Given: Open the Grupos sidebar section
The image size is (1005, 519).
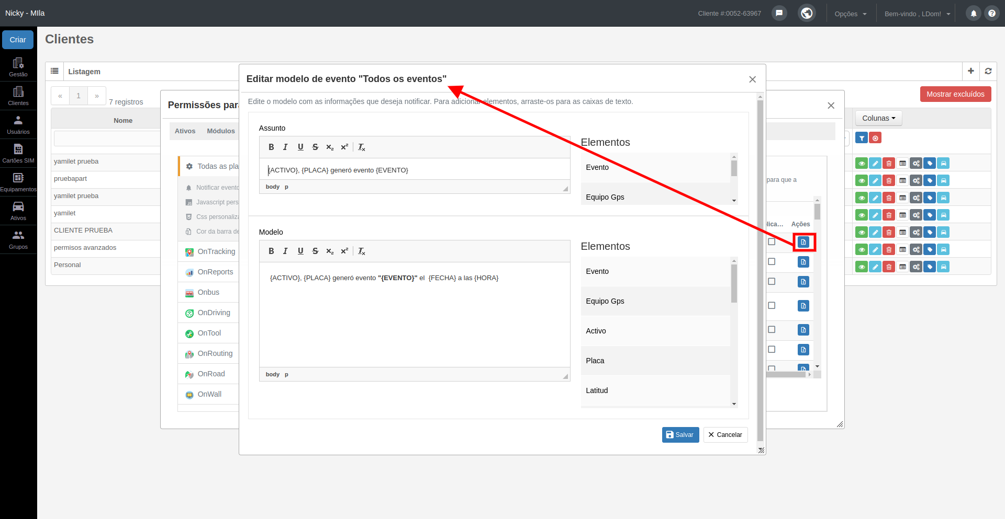Looking at the screenshot, I should pos(18,240).
